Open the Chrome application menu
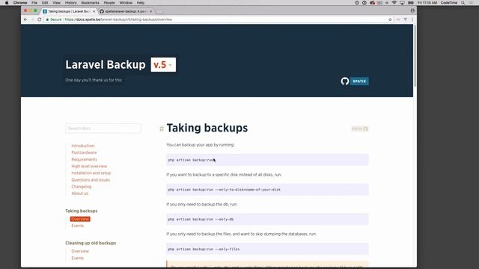Image resolution: width=479 pixels, height=269 pixels. 20,3
